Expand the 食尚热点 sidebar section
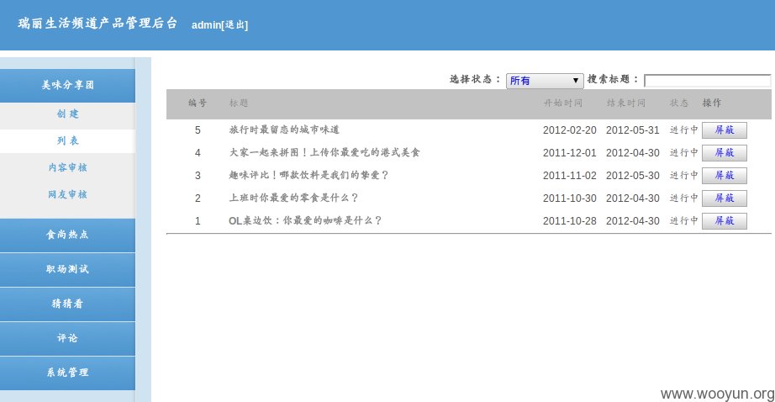The image size is (775, 402). tap(68, 235)
